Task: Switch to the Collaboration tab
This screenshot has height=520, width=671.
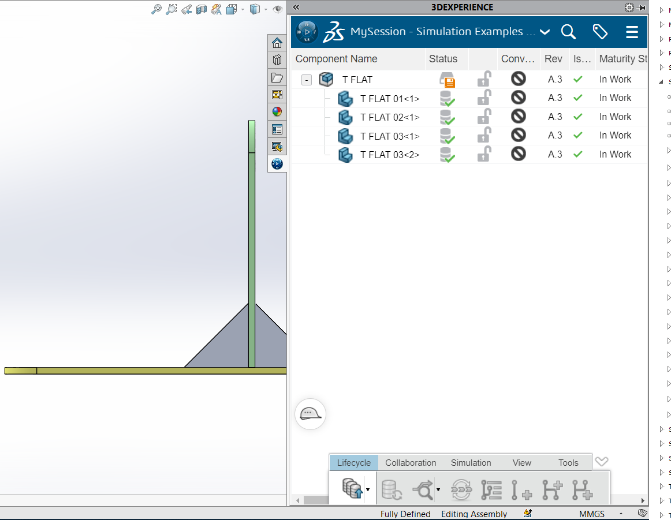Action: tap(411, 463)
